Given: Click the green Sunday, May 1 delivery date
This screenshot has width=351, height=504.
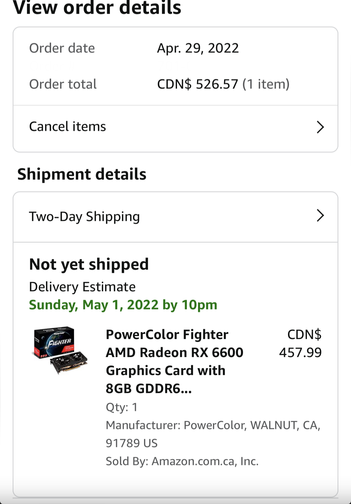Looking at the screenshot, I should click(123, 305).
